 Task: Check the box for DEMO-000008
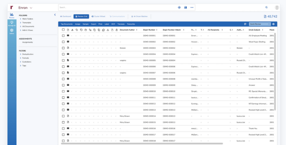pos(63,79)
